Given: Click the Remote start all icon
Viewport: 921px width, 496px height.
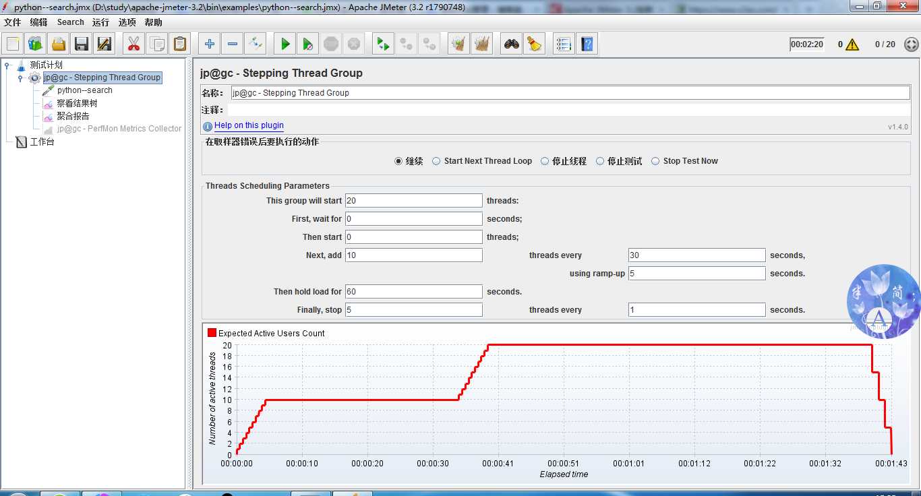Looking at the screenshot, I should point(383,44).
